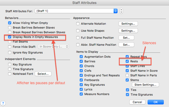Click the staff stepper arrows

(121, 11)
